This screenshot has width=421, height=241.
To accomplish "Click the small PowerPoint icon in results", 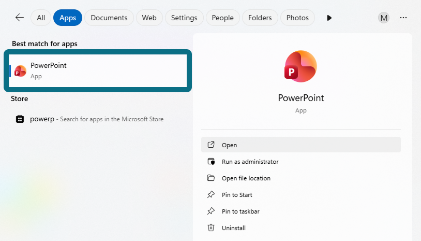I will click(20, 71).
